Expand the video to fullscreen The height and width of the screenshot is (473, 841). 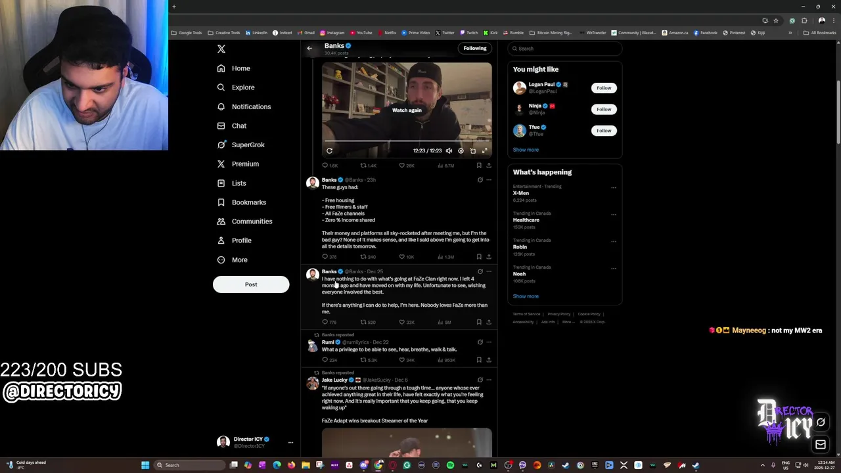[x=485, y=150]
